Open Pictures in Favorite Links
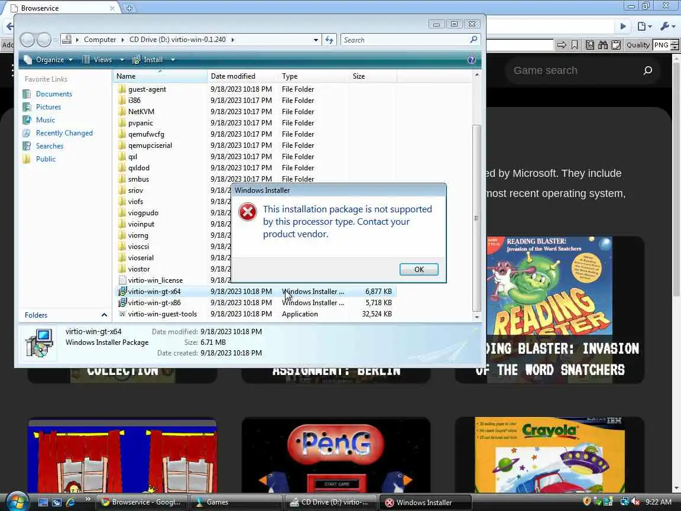Screen dimensions: 681x511 point(48,107)
